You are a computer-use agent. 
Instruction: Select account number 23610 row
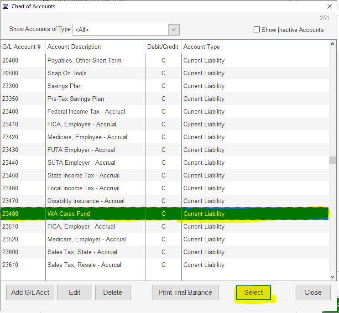(x=11, y=265)
